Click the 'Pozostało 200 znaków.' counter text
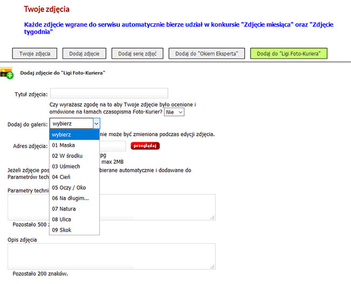 (x=40, y=274)
